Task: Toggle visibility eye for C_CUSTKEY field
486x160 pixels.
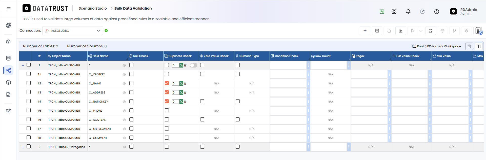Action: pyautogui.click(x=124, y=74)
